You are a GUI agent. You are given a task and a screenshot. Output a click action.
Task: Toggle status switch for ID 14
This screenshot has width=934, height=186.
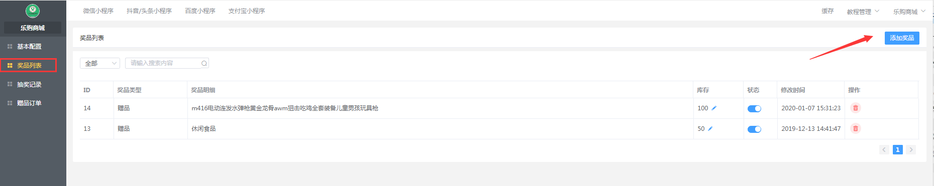754,108
